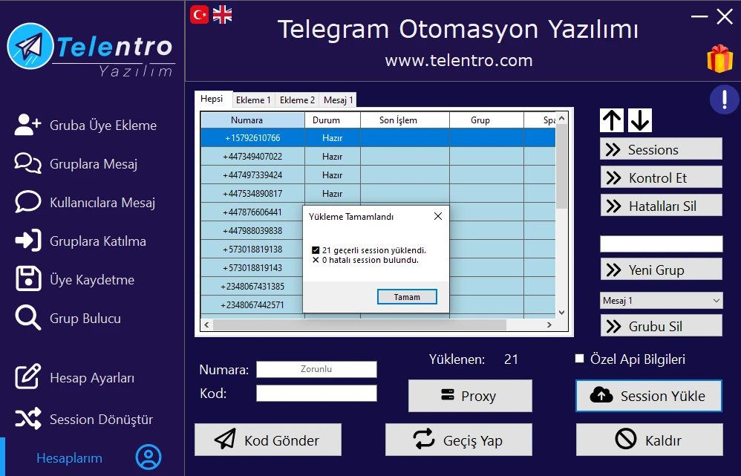The image size is (741, 476).
Task: Select row +447497339424
Action: (378, 175)
